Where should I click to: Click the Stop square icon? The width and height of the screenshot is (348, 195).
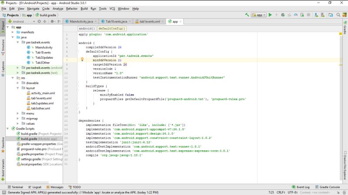tap(308, 15)
